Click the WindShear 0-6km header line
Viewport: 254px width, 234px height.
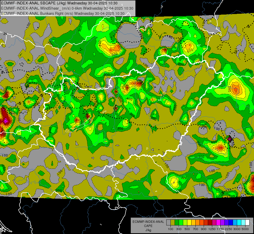[67, 8]
